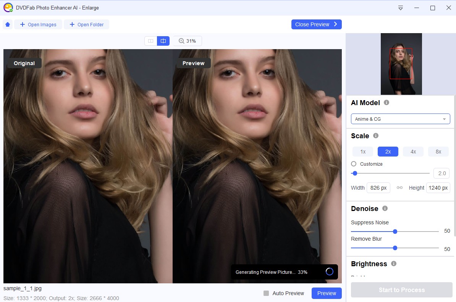Select 2x scale option
This screenshot has width=456, height=302.
[x=388, y=152]
